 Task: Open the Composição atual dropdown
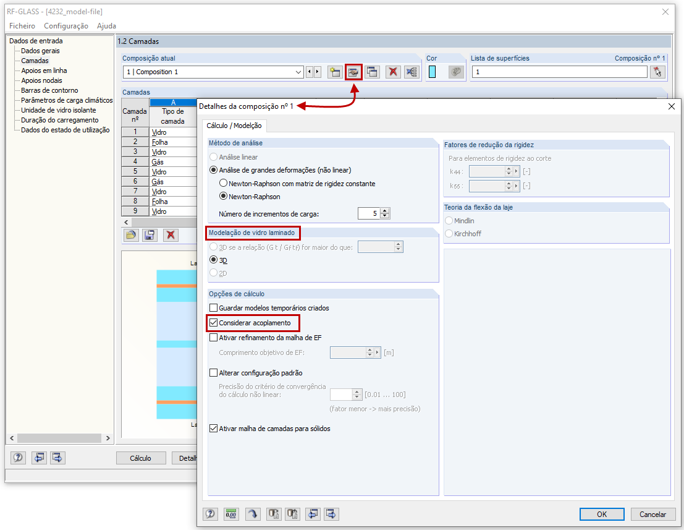point(298,72)
